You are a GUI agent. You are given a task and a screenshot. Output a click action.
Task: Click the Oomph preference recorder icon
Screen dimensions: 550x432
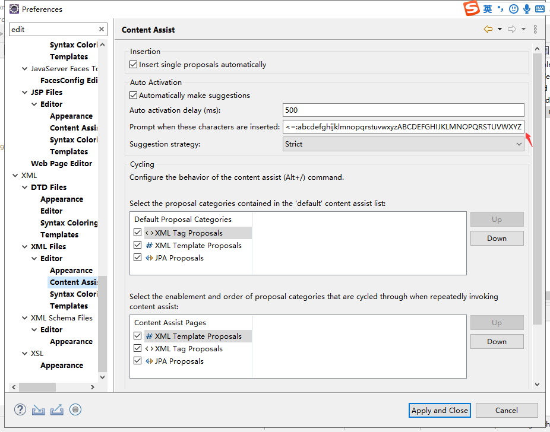coord(75,409)
